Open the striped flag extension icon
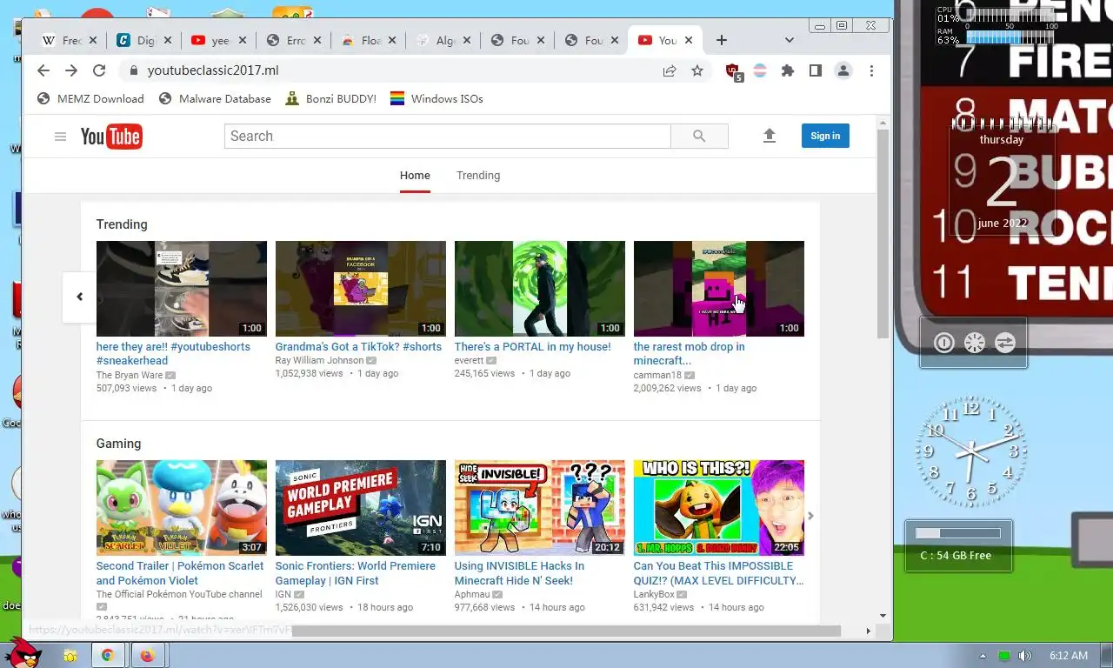 [760, 71]
